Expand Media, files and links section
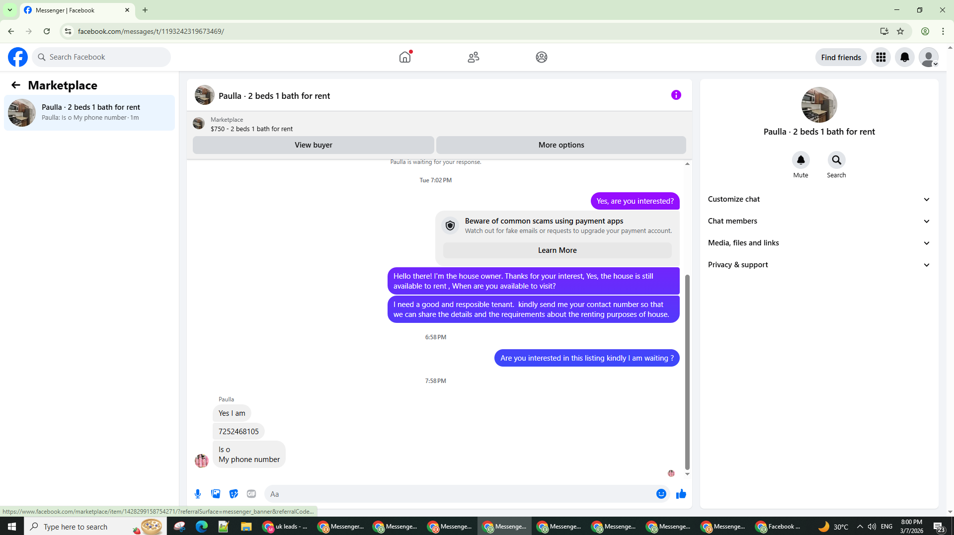This screenshot has width=954, height=535. click(x=819, y=243)
